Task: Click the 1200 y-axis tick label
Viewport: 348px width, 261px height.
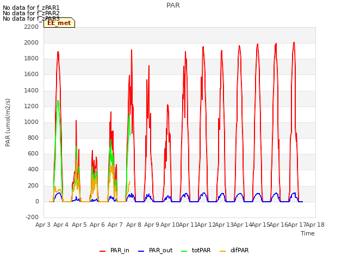Action: [x=32, y=106]
